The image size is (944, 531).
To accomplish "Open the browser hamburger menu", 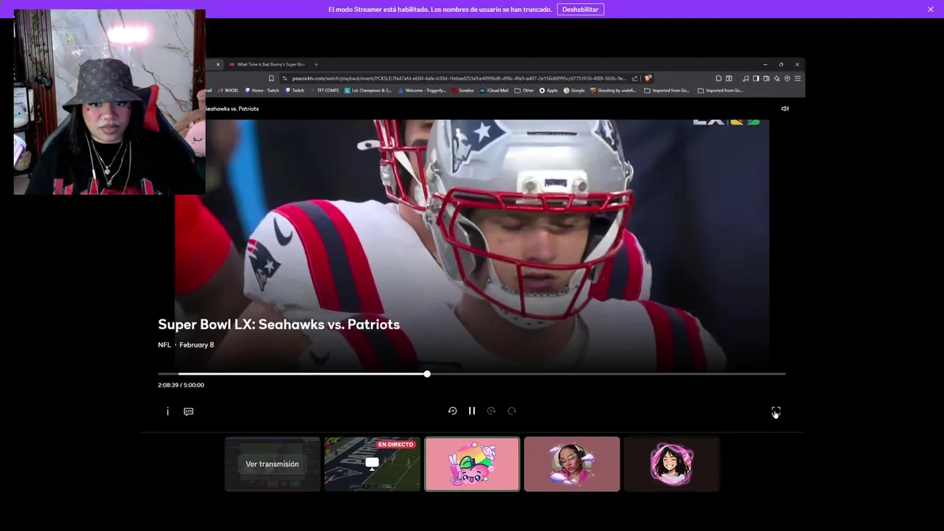I will (797, 78).
